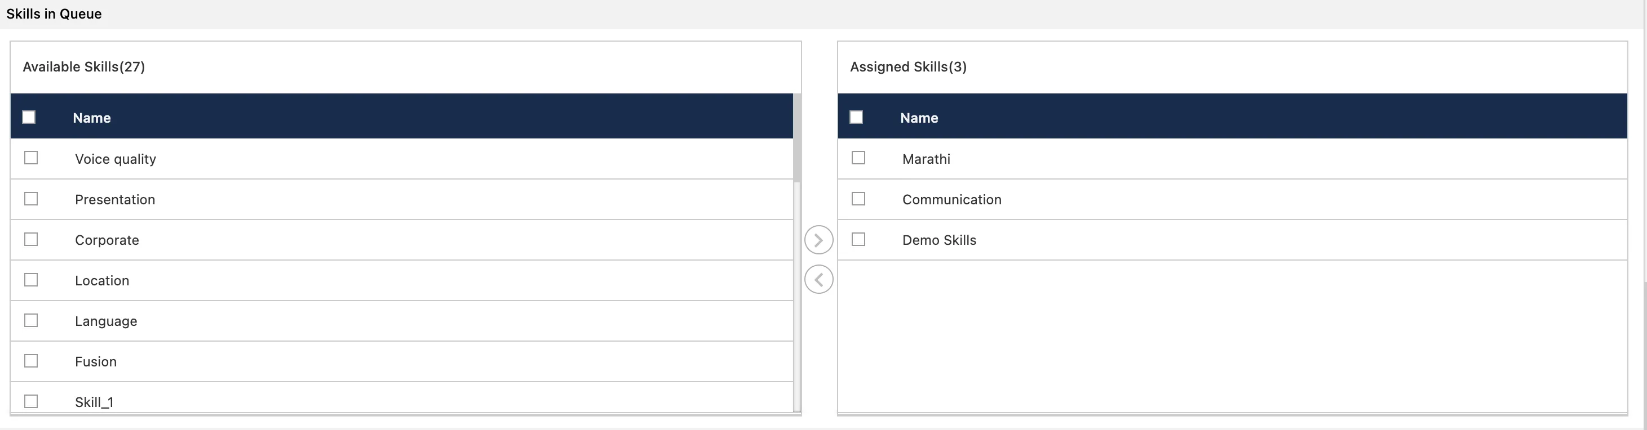
Task: Click the Available Skills scrollbar thumb
Action: (796, 138)
